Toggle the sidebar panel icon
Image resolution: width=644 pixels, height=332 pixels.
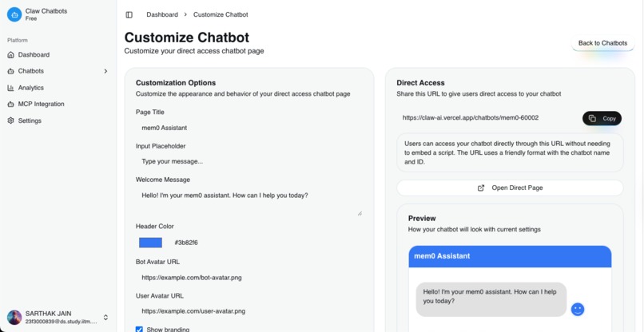tap(129, 15)
